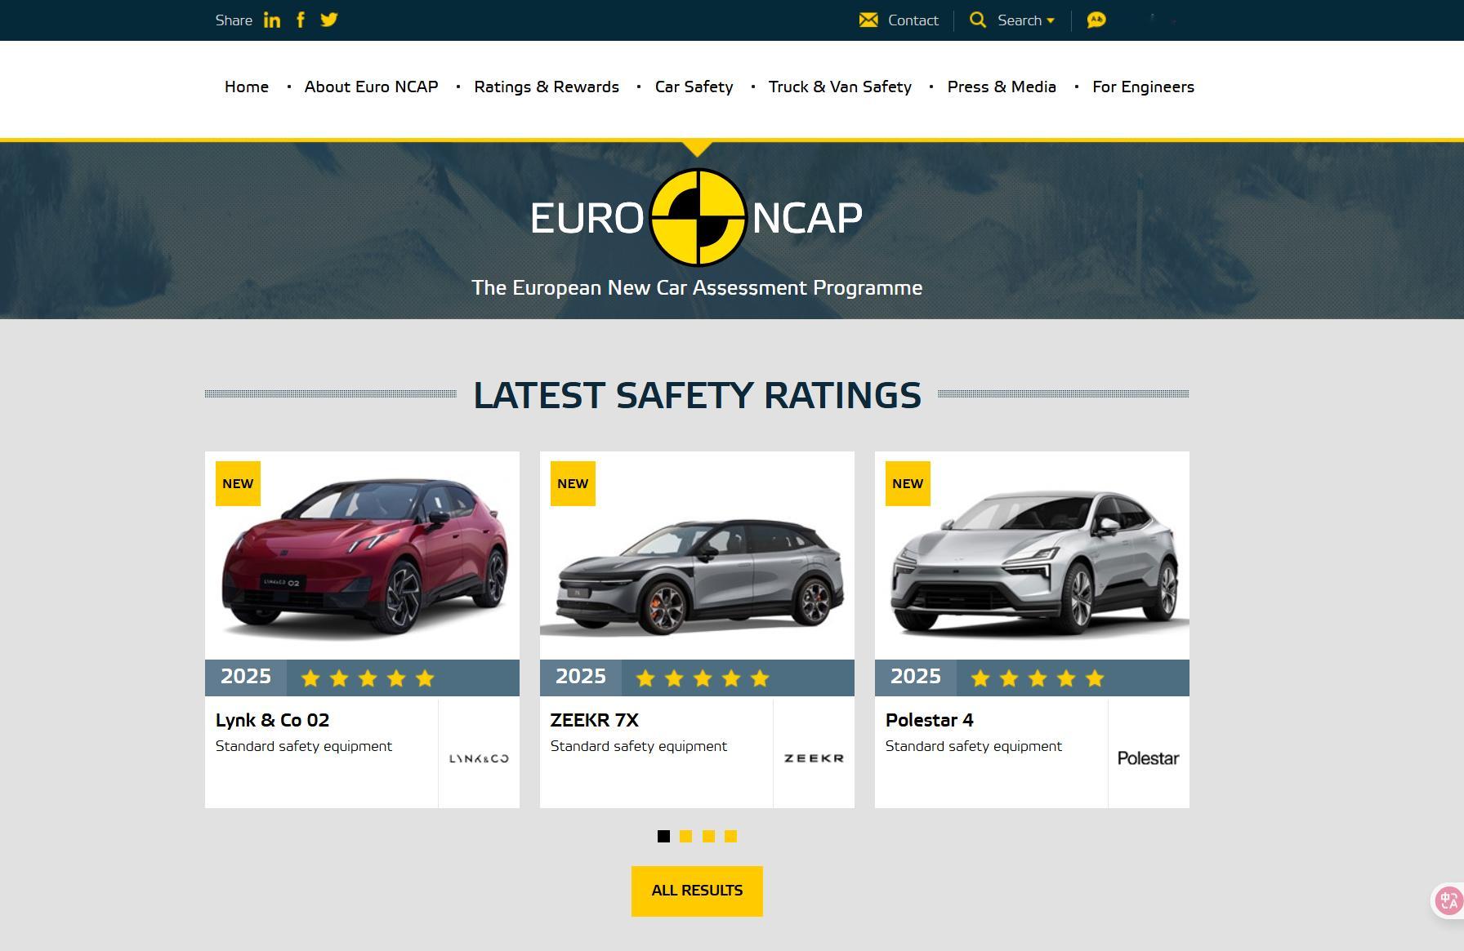Click the 'LATEST SAFETY RATINGS' heading
Screen dimensions: 1464x951
point(697,395)
